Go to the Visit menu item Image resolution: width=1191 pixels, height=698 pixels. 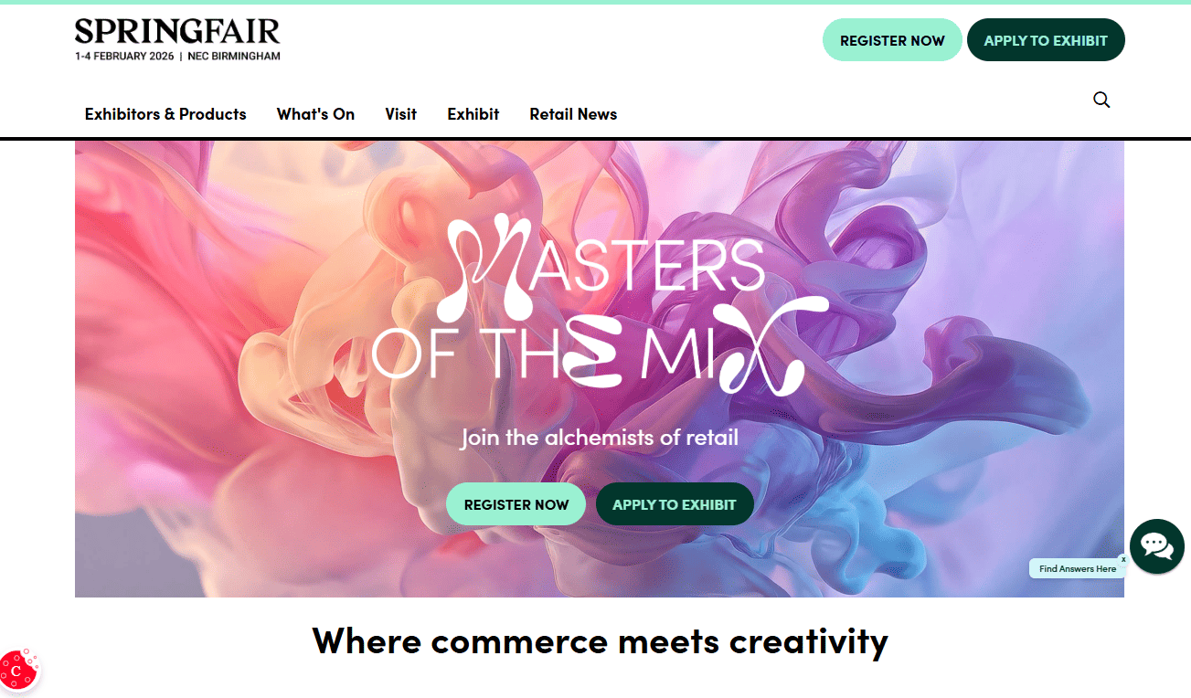[400, 114]
